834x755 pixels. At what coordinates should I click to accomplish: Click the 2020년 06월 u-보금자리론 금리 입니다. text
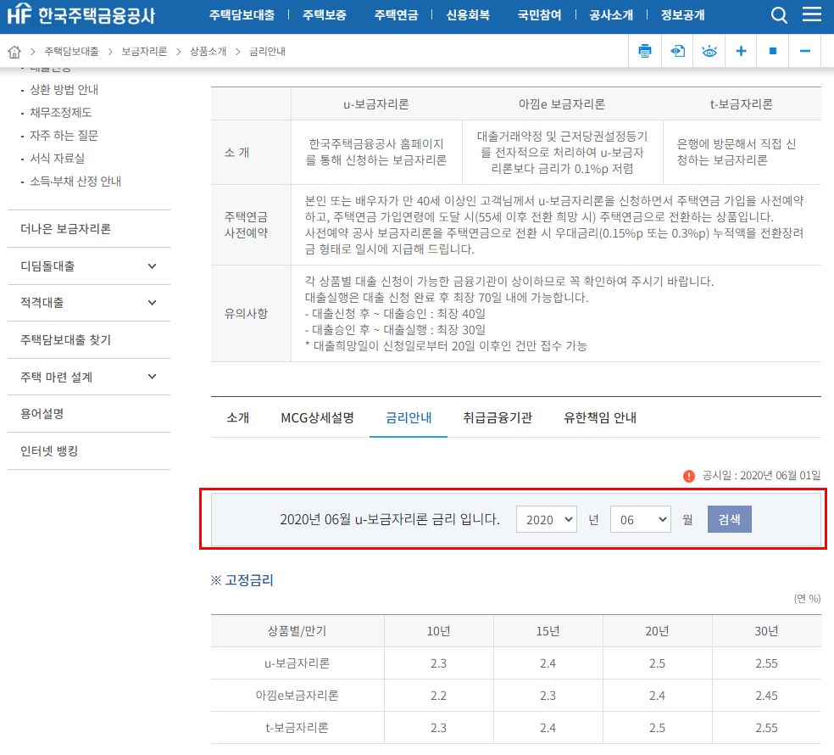(390, 519)
